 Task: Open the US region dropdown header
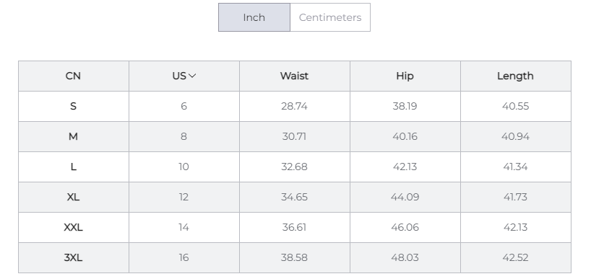[x=184, y=76]
